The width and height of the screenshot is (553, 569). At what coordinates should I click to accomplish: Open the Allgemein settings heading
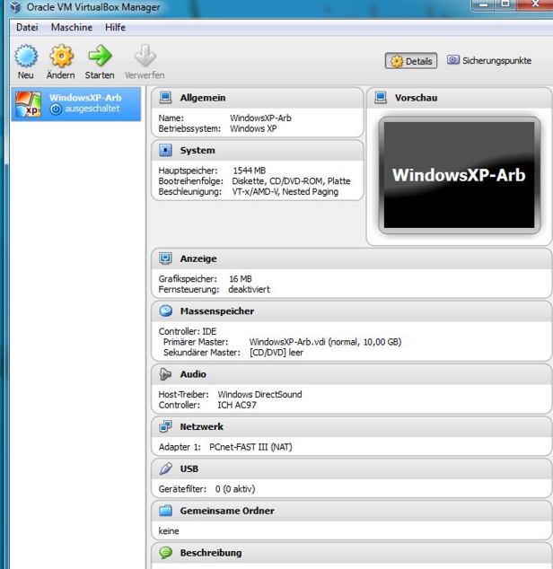pos(203,98)
